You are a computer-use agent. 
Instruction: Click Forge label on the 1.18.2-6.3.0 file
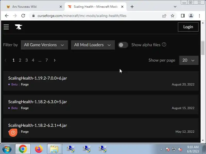[25, 108]
